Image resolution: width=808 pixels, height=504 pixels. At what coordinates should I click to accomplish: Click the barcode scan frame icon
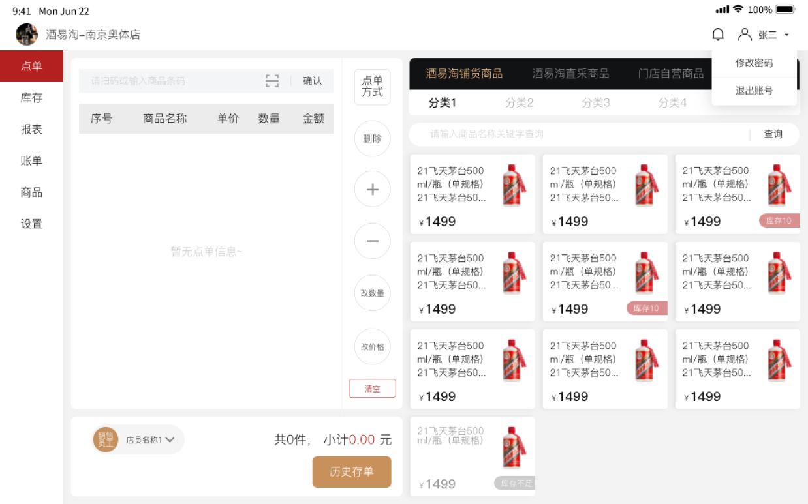[272, 81]
